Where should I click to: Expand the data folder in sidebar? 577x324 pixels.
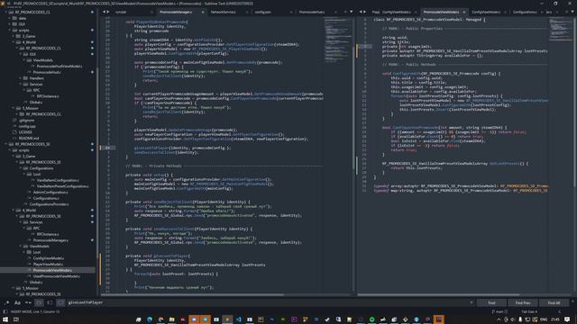[10, 18]
